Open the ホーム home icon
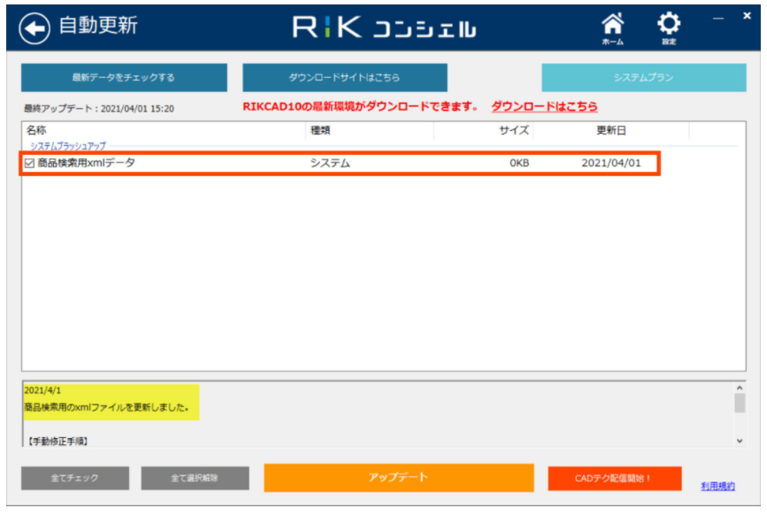Screen dimensions: 767x516 click(x=612, y=28)
